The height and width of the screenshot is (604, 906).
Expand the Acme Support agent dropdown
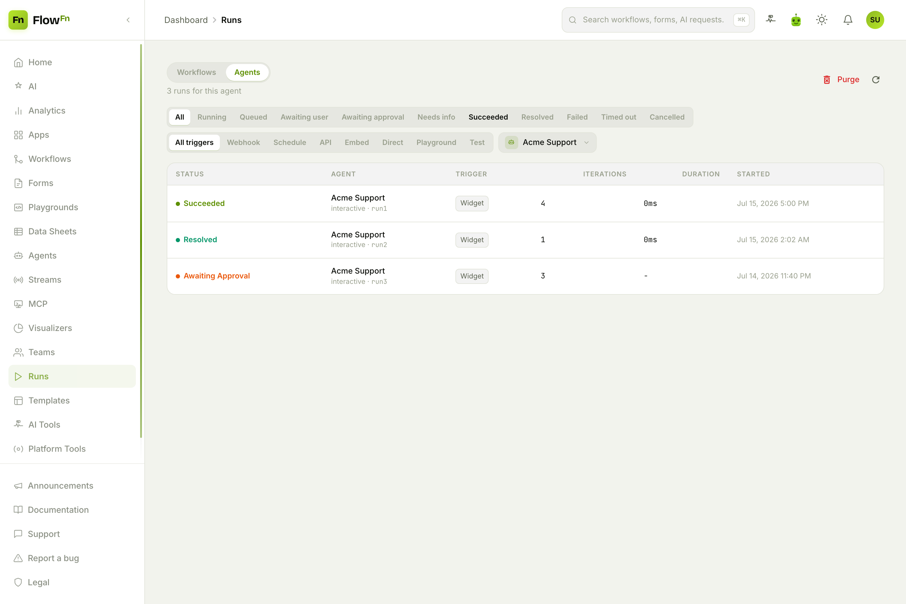pos(547,143)
